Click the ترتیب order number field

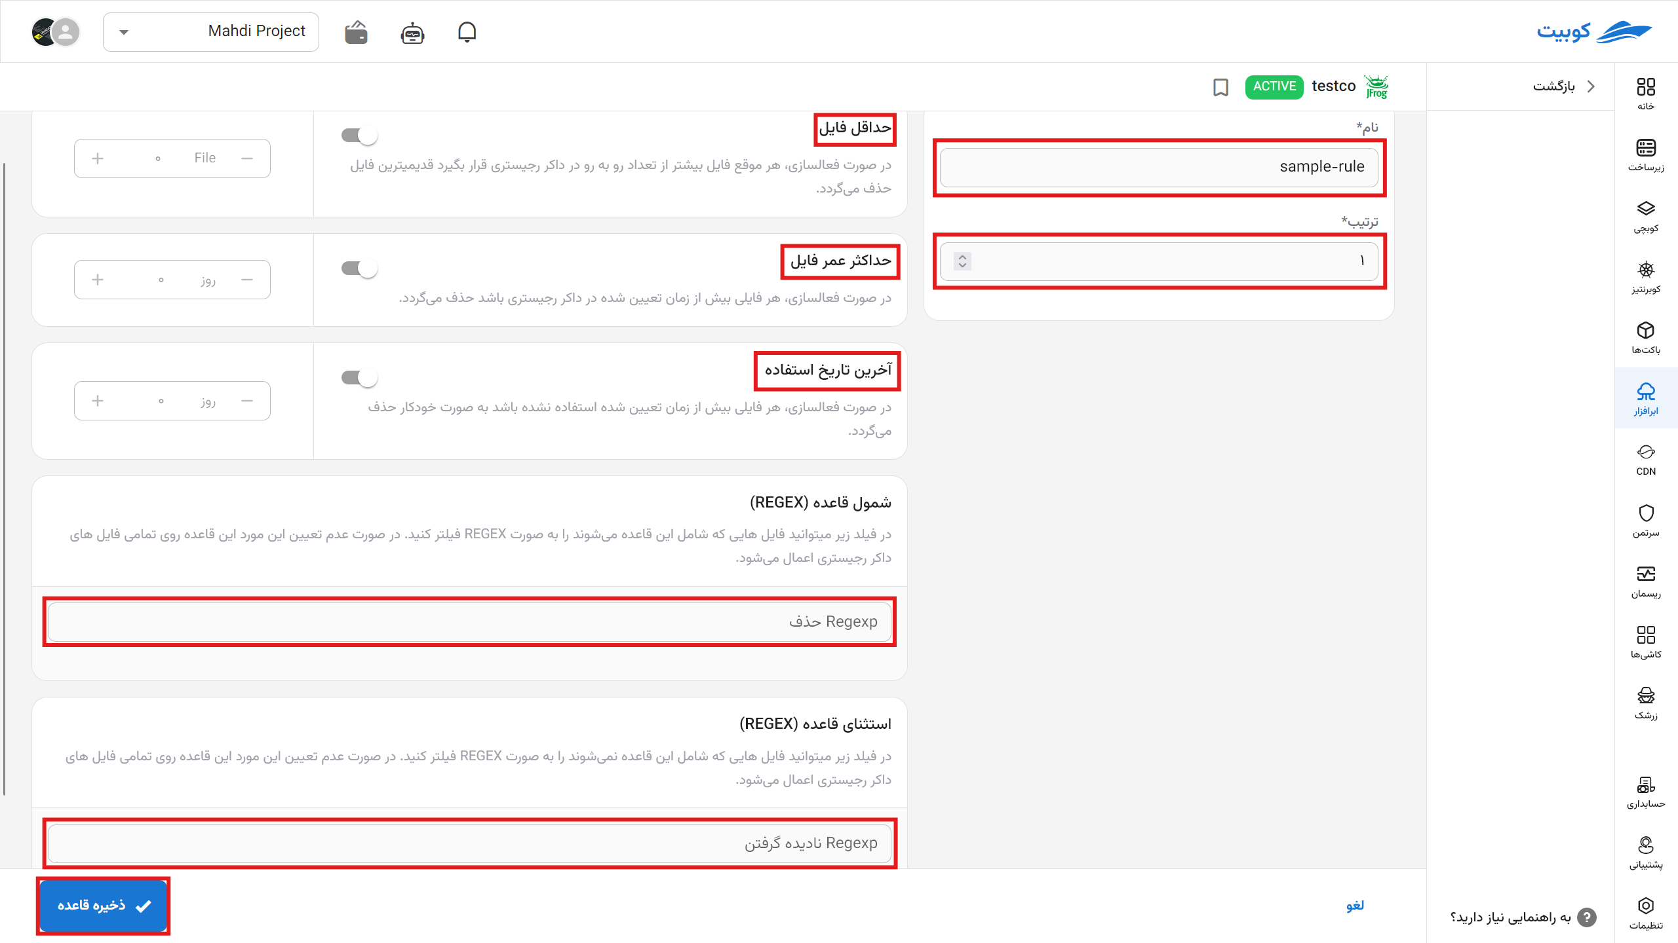[x=1159, y=261]
